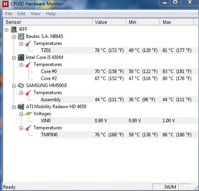Click Core #0 max 83 °C (181 °F)
This screenshot has height=191, width=199.
click(177, 71)
